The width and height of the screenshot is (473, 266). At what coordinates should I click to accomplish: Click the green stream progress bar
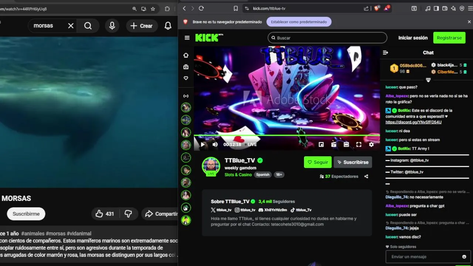(x=286, y=135)
